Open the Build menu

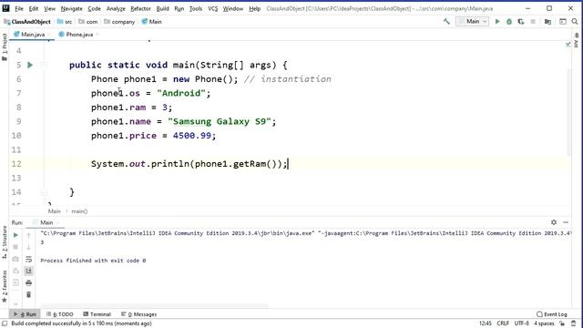click(162, 8)
